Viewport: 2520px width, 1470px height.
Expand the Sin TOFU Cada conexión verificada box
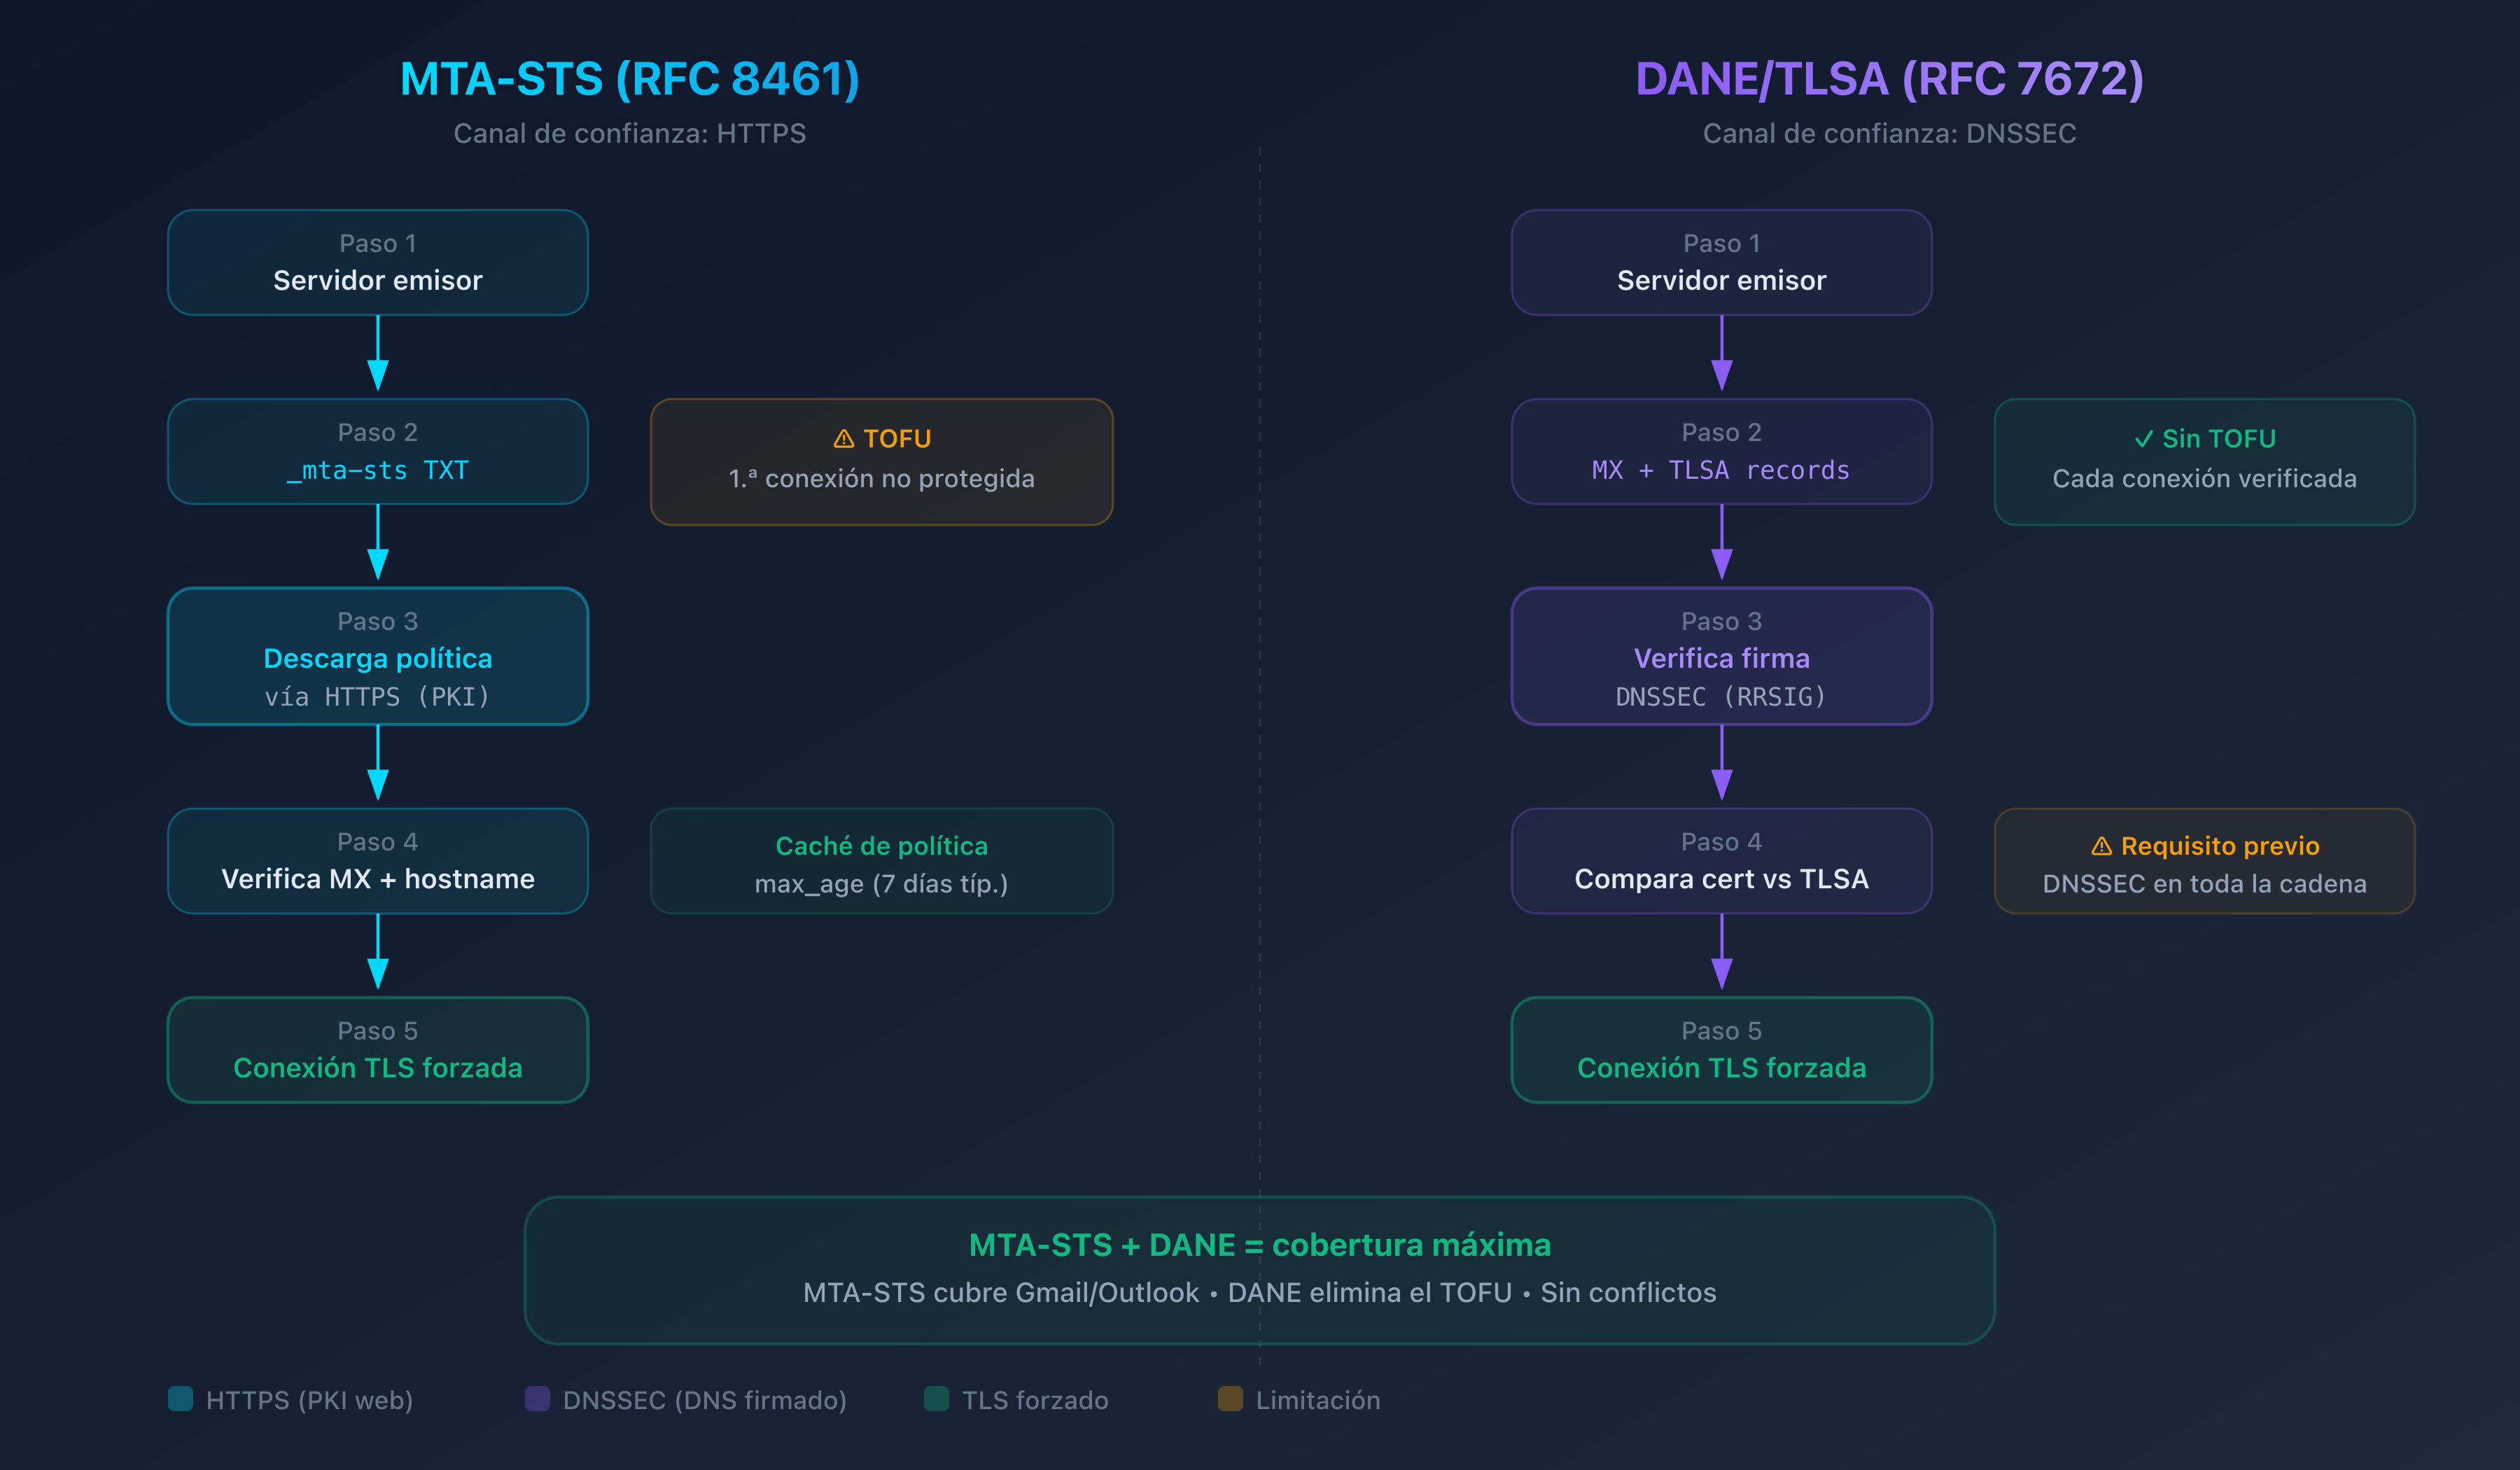[x=2204, y=460]
